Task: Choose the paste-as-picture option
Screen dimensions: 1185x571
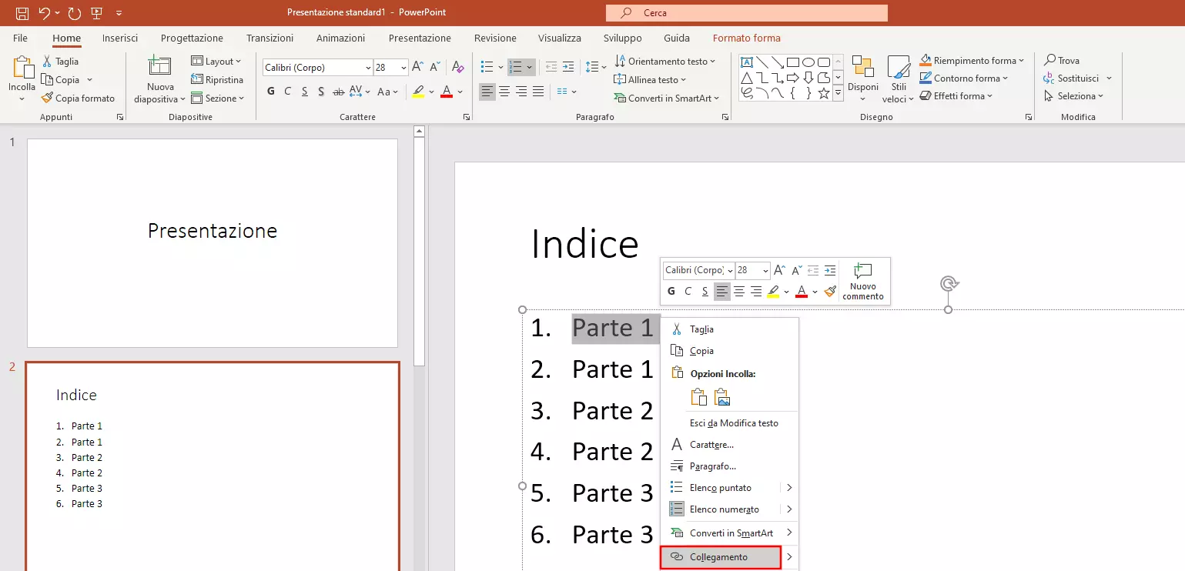Action: (x=722, y=397)
